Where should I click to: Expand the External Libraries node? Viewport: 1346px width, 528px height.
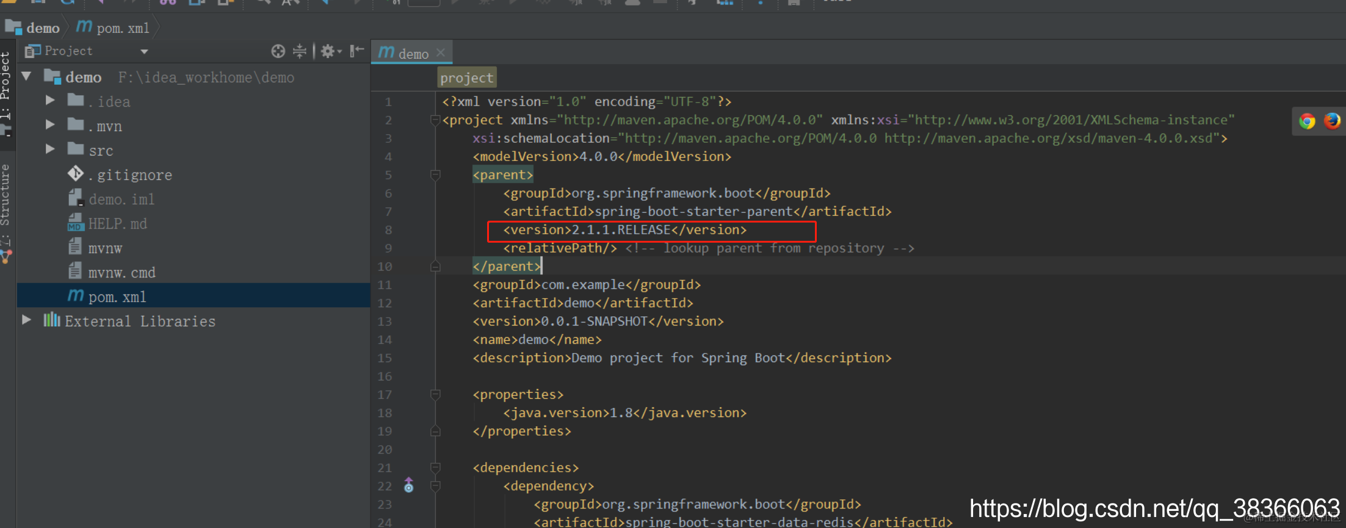coord(26,320)
